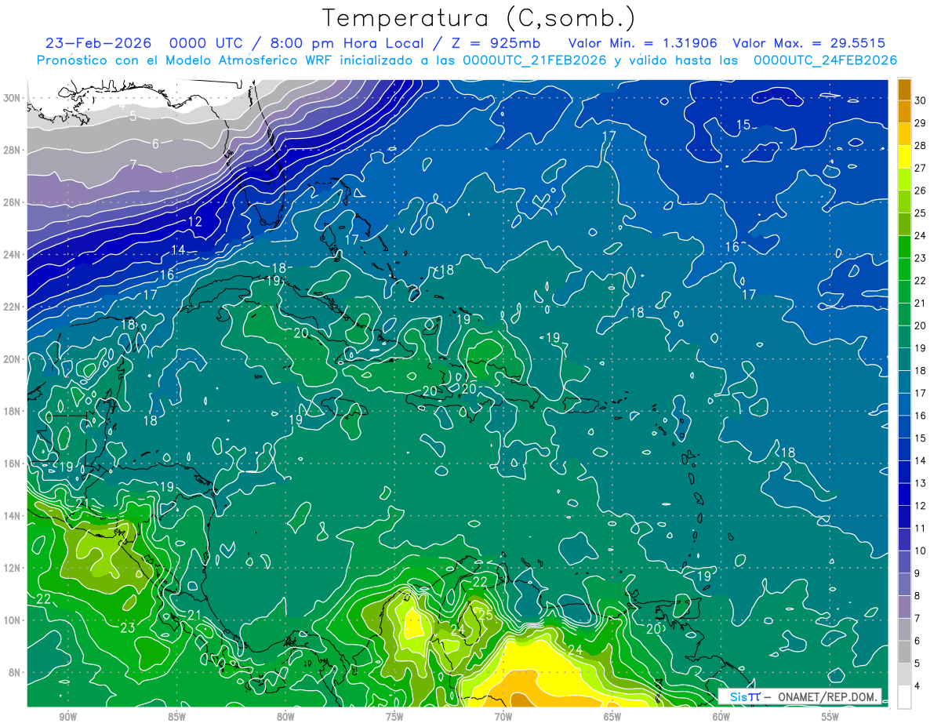Click the colorbar scale label "27"
The height and width of the screenshot is (727, 941).
(921, 168)
